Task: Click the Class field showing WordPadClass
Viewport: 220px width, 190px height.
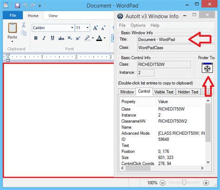Action: pyautogui.click(x=176, y=48)
